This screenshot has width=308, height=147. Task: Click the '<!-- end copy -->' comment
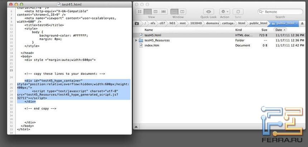click(x=40, y=108)
